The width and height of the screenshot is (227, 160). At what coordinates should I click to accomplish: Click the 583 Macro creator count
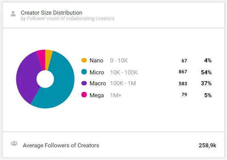[x=183, y=84]
